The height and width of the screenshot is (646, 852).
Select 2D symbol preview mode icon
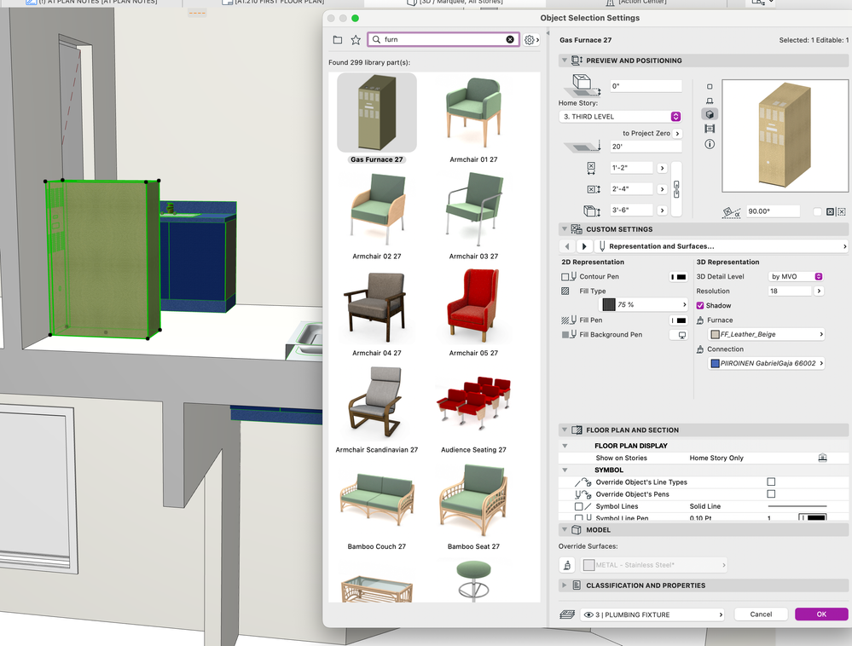coord(710,86)
